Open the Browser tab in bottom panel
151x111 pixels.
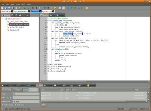tap(48, 85)
